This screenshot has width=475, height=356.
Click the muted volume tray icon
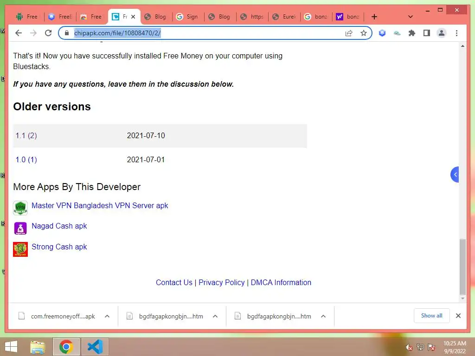click(x=409, y=347)
